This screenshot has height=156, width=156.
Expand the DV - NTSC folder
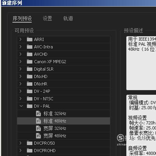(x=20, y=99)
